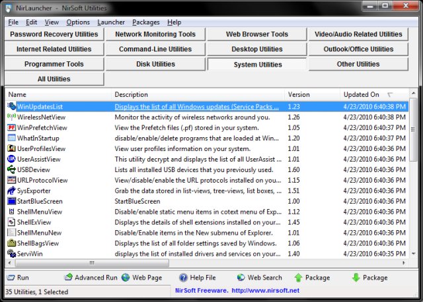Click the USBDeview USB icon
This screenshot has width=423, height=302.
pos(11,169)
